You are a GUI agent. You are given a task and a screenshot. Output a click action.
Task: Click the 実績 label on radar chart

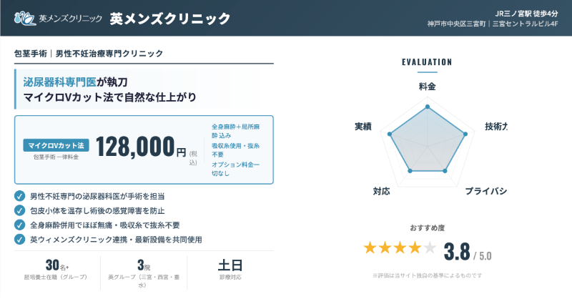[363, 127]
